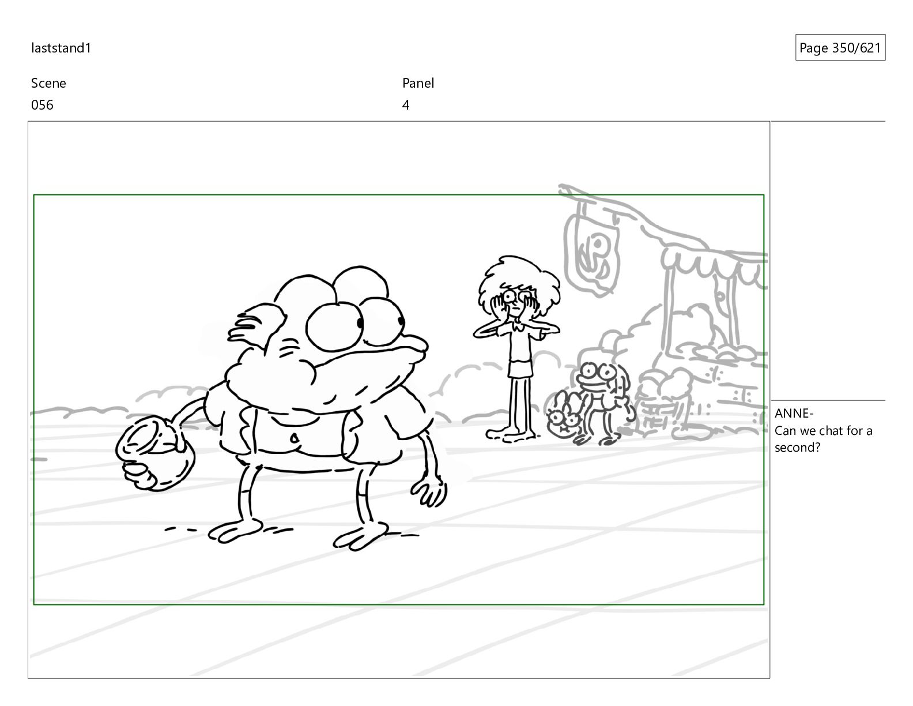Click the panel number '4'
The height and width of the screenshot is (706, 913).
coord(406,105)
